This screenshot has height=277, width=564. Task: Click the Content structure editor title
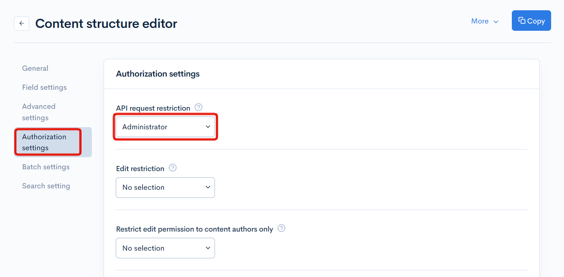click(106, 23)
